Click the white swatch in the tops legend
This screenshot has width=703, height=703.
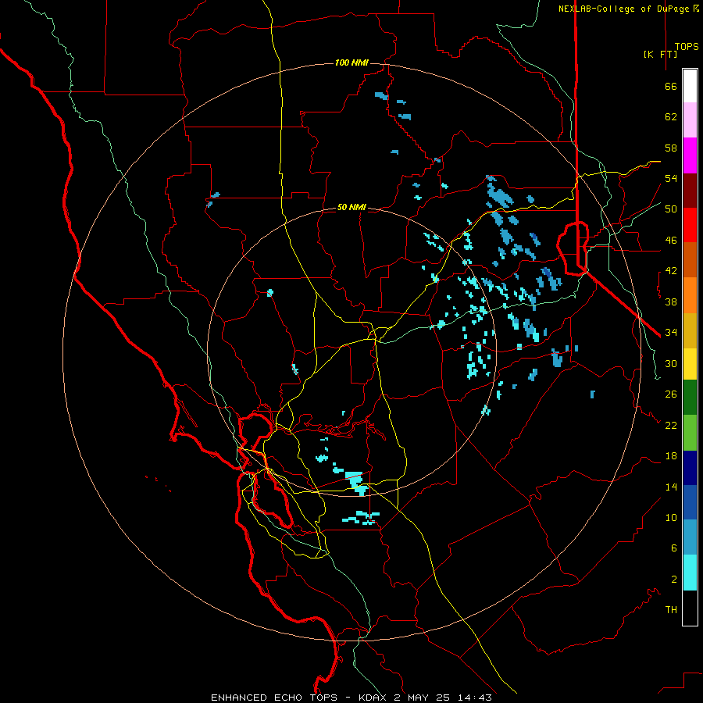(x=690, y=86)
